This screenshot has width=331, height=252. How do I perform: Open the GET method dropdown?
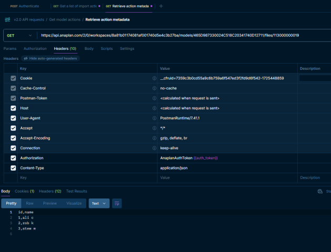[x=19, y=36]
